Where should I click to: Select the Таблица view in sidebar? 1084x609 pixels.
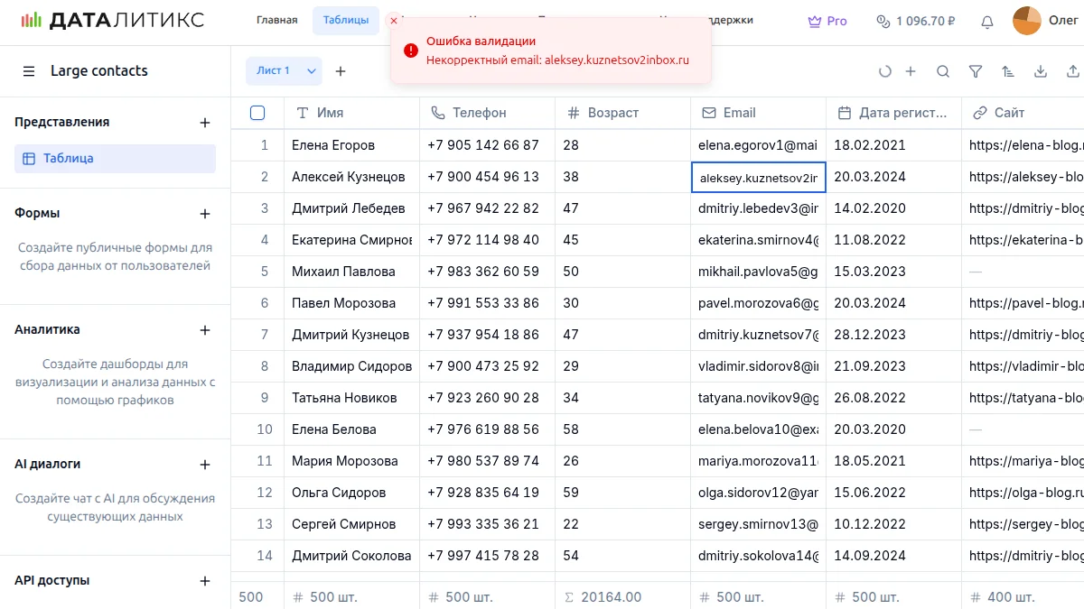point(115,159)
